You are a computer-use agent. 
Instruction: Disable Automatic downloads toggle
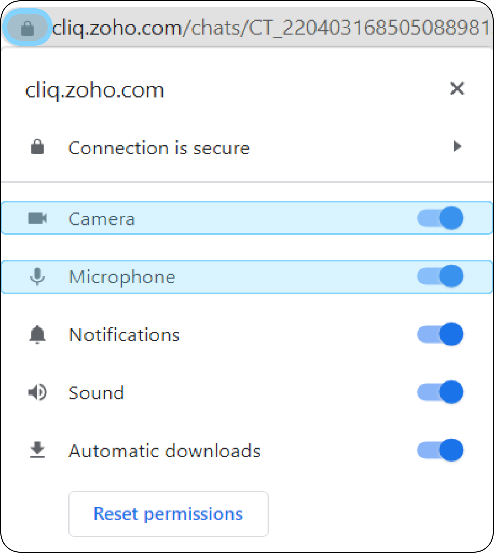click(x=440, y=450)
